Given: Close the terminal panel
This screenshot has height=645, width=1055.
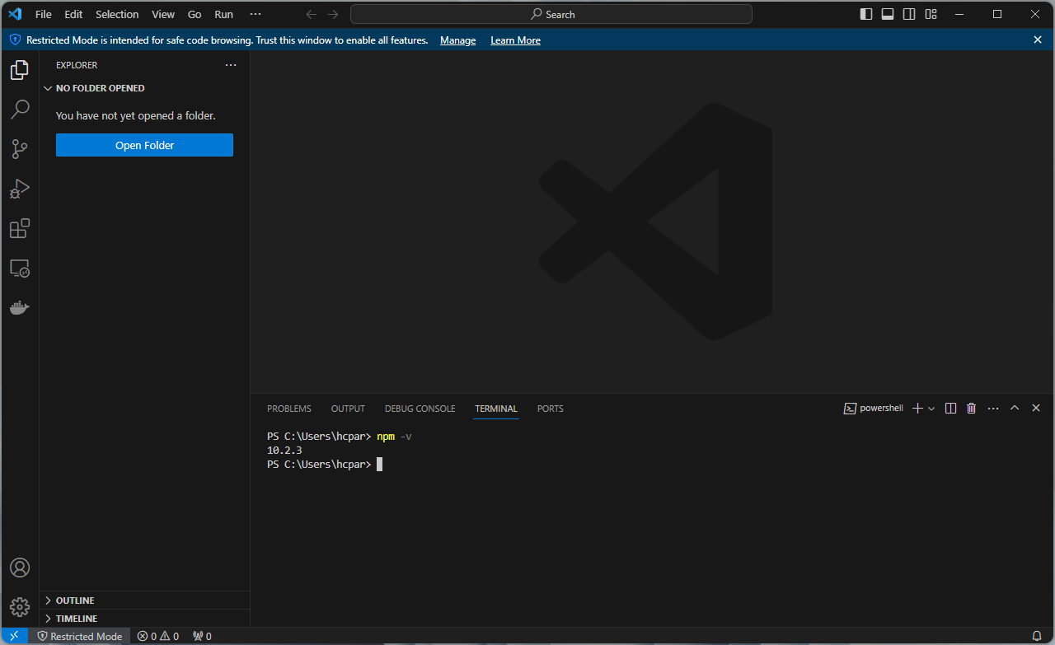Looking at the screenshot, I should click(x=1036, y=408).
